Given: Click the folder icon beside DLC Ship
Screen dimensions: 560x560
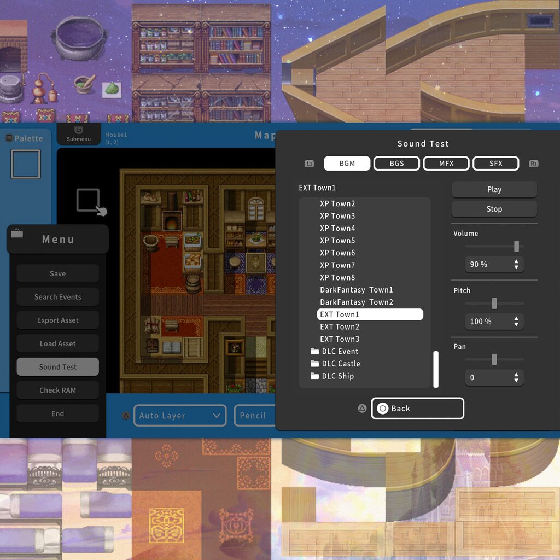Looking at the screenshot, I should (x=314, y=376).
